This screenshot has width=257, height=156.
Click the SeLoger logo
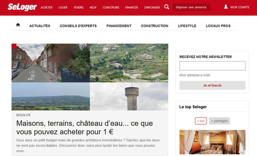22,7
